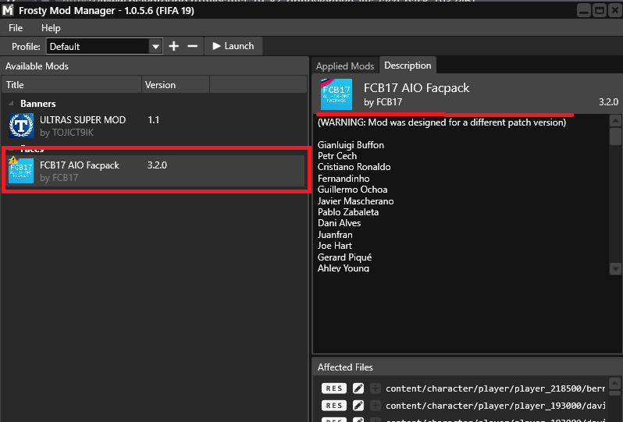The width and height of the screenshot is (623, 422).
Task: Open the Help menu
Action: [x=51, y=28]
